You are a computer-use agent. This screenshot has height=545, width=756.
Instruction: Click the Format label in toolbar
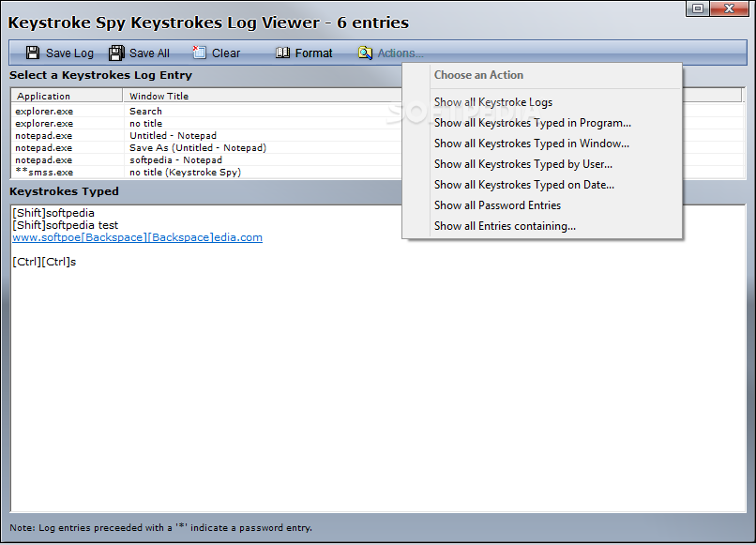coord(313,53)
